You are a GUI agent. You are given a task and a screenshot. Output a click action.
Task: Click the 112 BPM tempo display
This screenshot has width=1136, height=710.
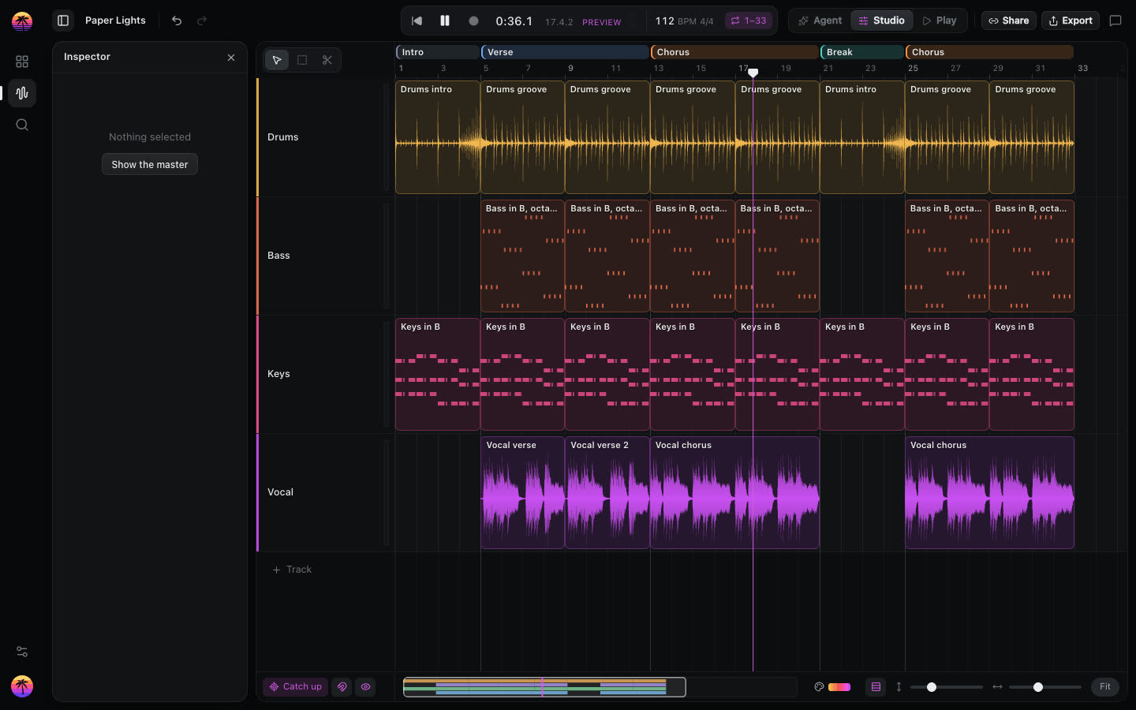tap(684, 21)
